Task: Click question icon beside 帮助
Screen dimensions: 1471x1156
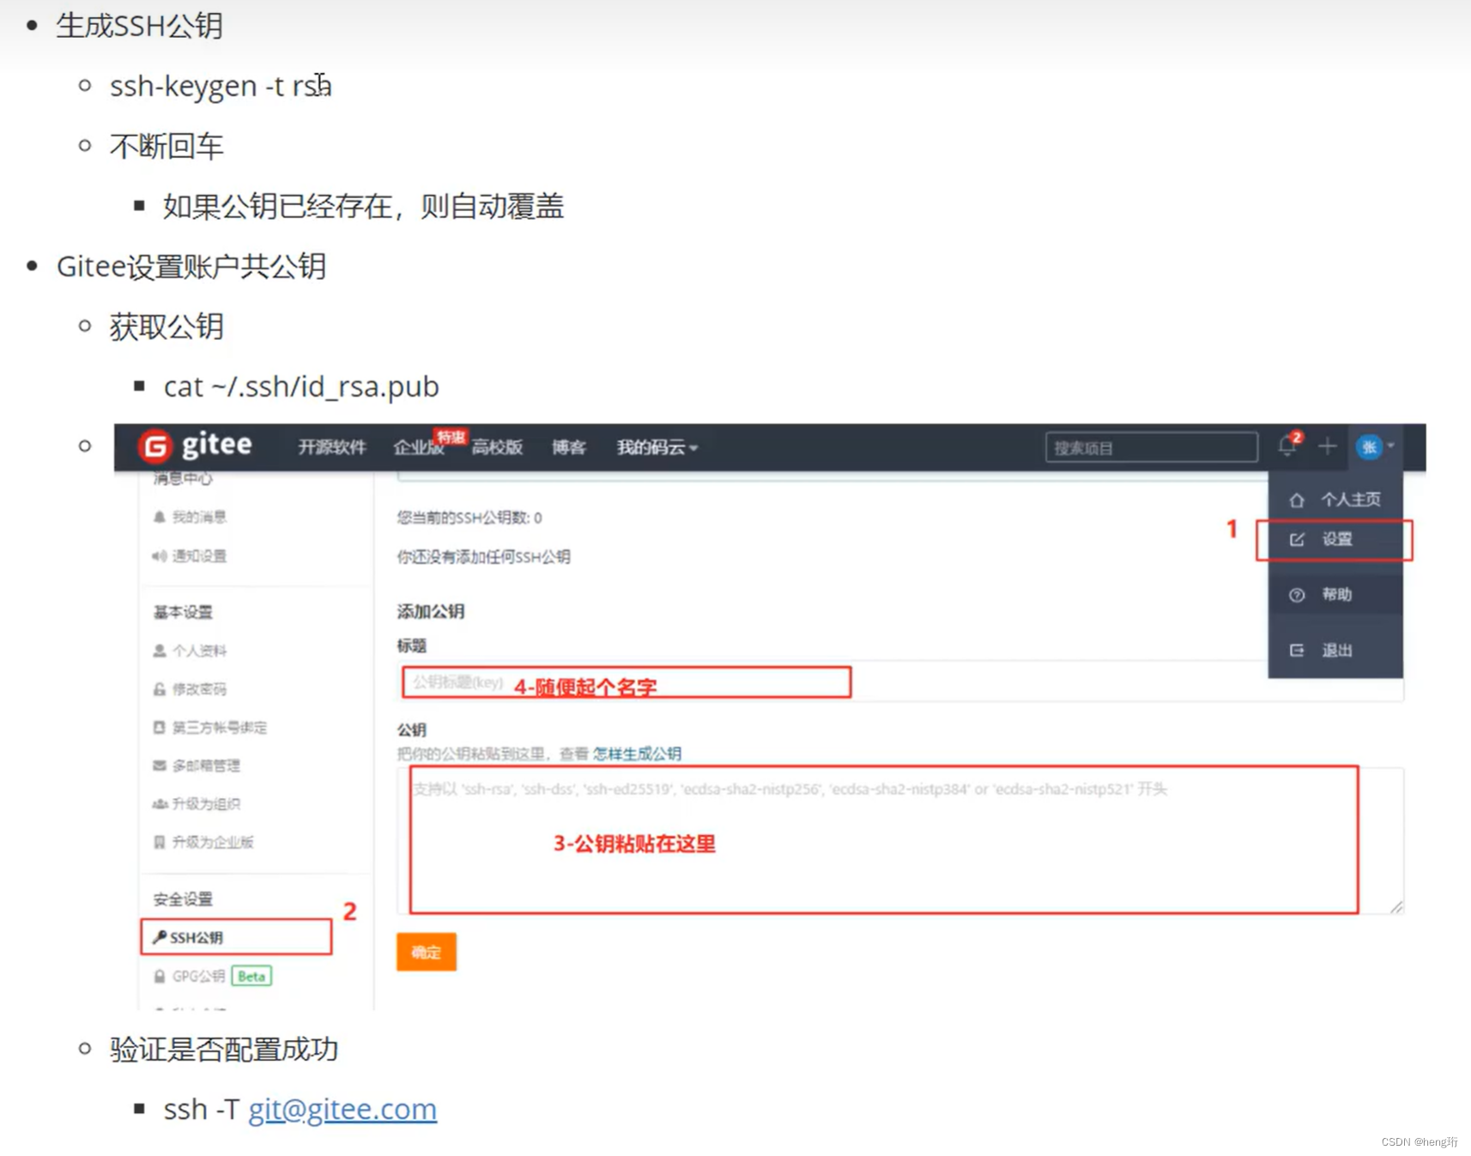Action: 1297,595
